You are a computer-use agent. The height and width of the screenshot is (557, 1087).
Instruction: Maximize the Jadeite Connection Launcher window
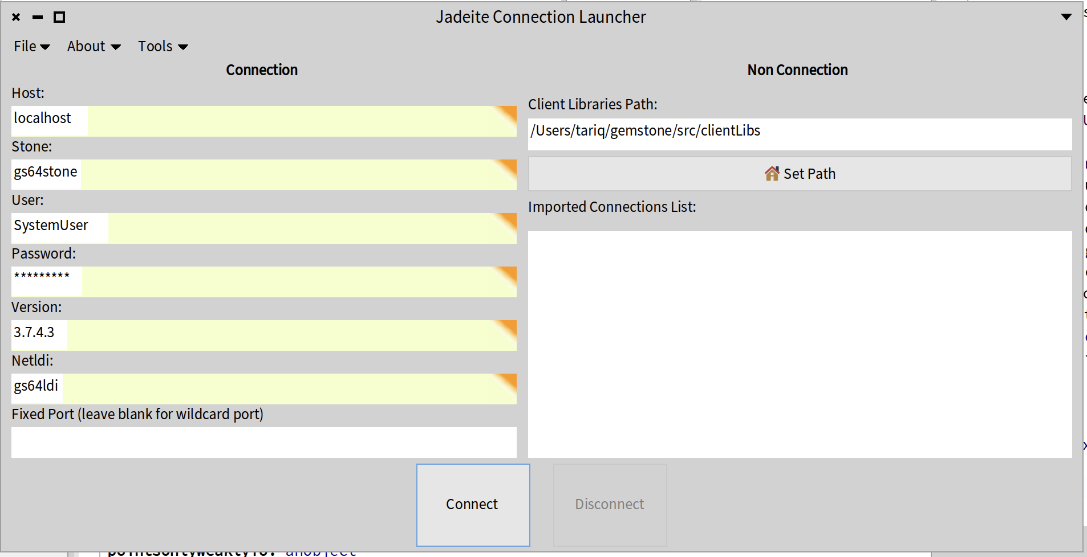tap(59, 17)
